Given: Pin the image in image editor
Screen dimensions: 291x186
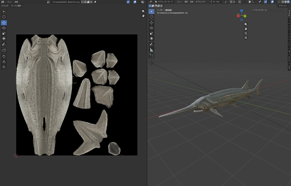Looking at the screenshot, I should tap(95, 2).
